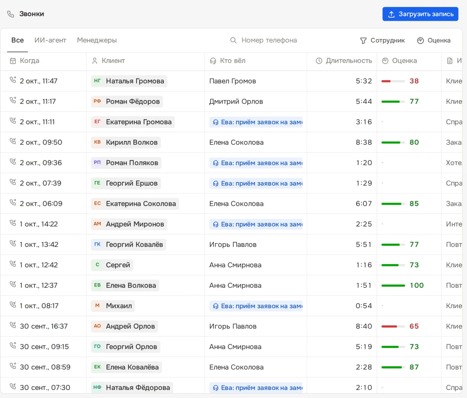Screen dimensions: 467x398
Task: Open the Оценка filter dropdown
Action: (434, 40)
